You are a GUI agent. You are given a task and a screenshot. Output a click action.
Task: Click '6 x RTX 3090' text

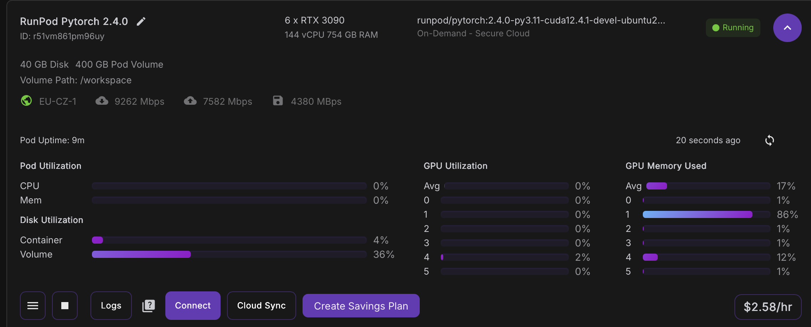(x=315, y=20)
